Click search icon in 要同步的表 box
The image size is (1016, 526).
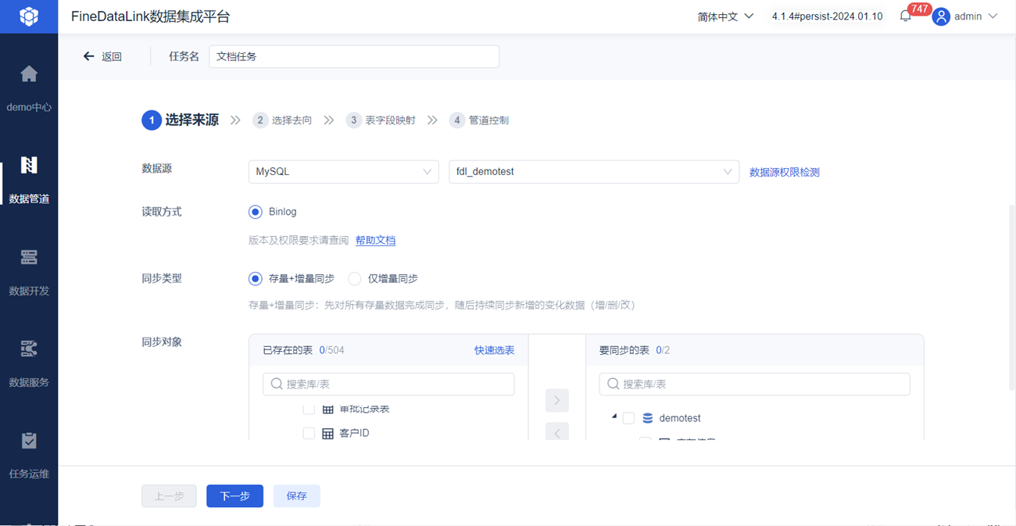click(613, 384)
